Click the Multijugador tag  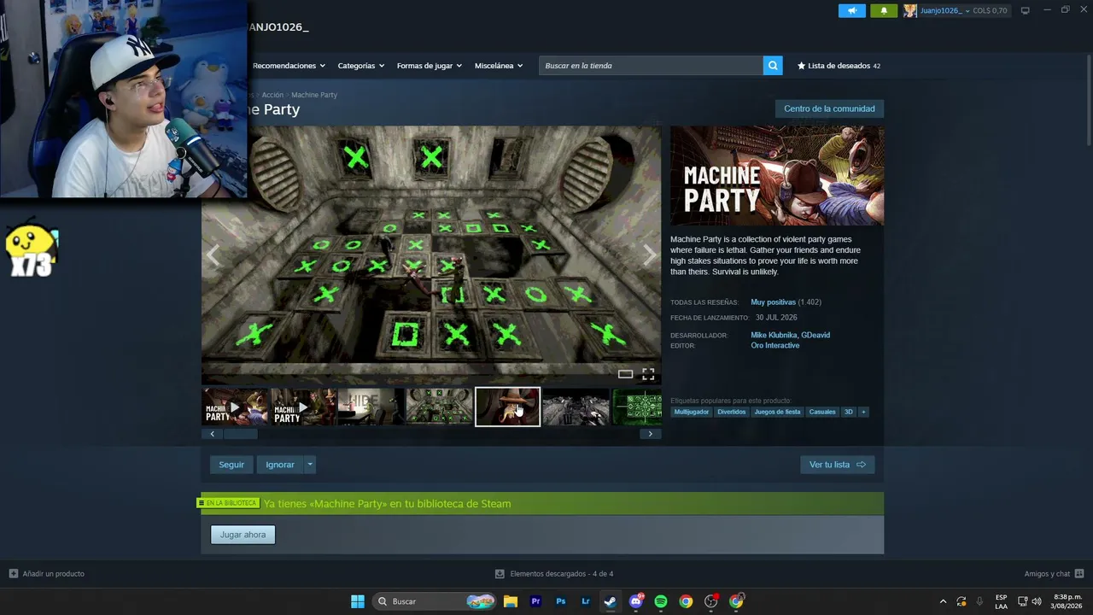(x=692, y=412)
